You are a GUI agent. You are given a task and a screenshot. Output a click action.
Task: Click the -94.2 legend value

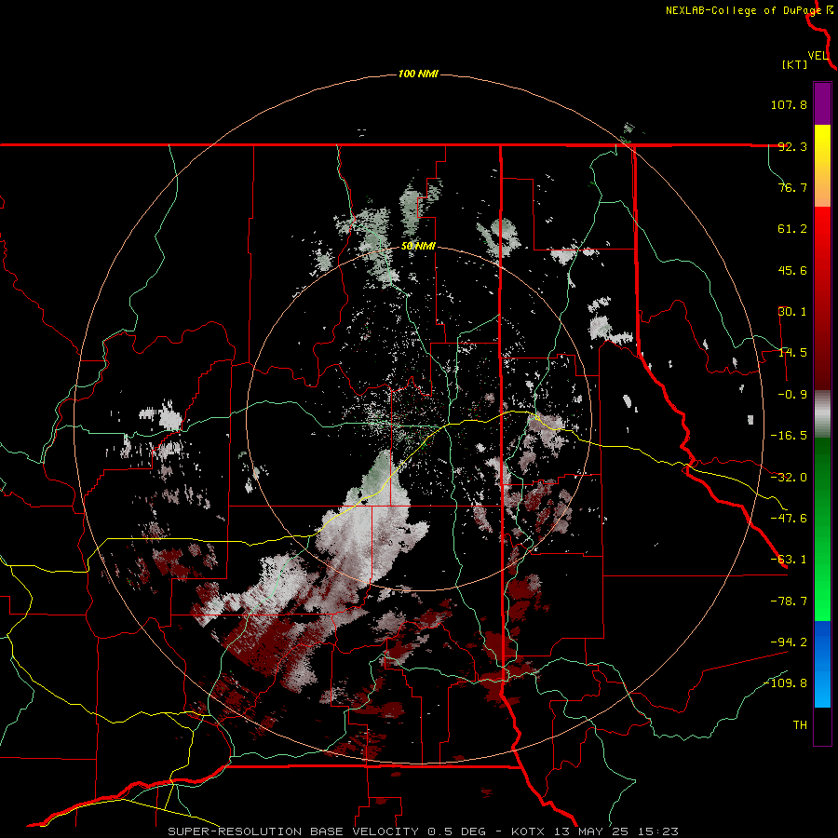(789, 642)
